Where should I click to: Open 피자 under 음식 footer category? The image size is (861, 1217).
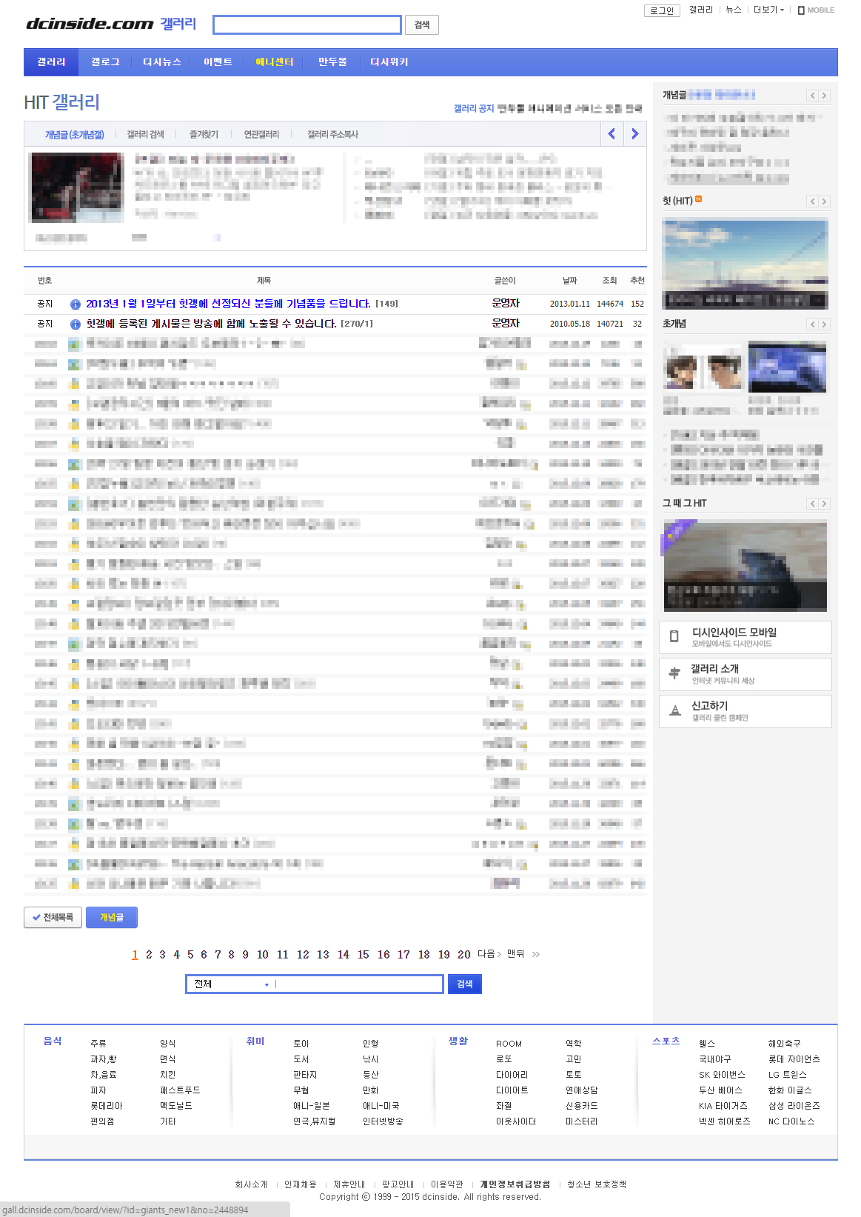click(x=98, y=1090)
